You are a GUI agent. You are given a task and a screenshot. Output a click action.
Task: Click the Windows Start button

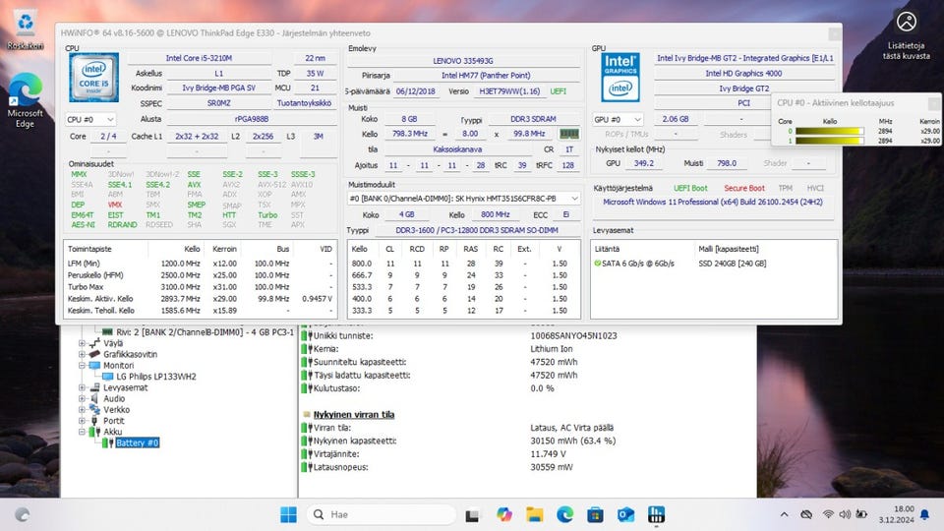(x=288, y=514)
